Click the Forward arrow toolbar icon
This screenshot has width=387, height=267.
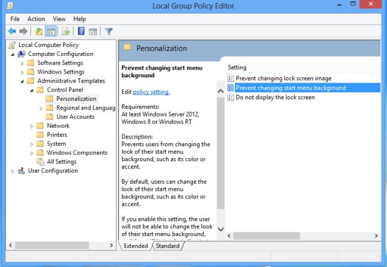click(23, 32)
